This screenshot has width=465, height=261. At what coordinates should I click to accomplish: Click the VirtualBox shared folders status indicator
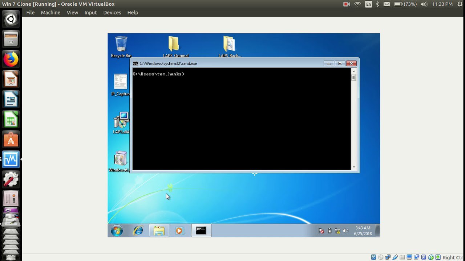coord(402,257)
